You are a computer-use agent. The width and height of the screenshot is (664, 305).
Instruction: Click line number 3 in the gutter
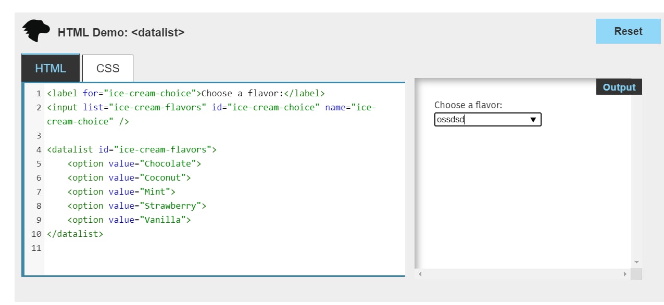39,136
